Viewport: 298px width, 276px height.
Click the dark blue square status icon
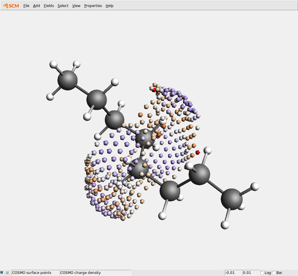pyautogui.click(x=2, y=272)
